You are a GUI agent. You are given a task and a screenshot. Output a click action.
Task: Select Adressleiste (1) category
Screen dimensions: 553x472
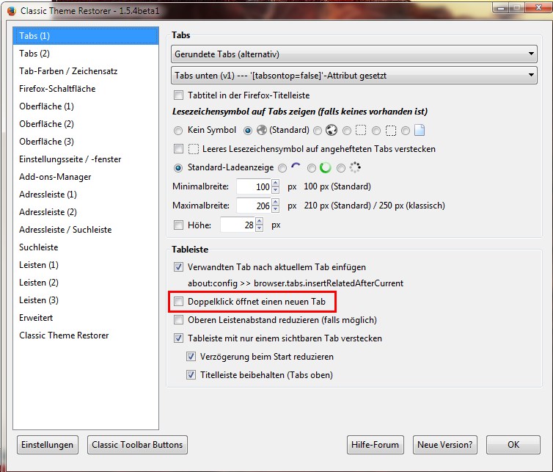[x=86, y=195]
